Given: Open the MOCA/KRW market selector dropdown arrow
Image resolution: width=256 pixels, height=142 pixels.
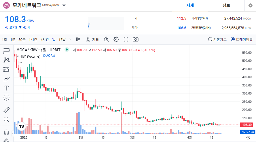Looking at the screenshot, I should click(x=64, y=5).
